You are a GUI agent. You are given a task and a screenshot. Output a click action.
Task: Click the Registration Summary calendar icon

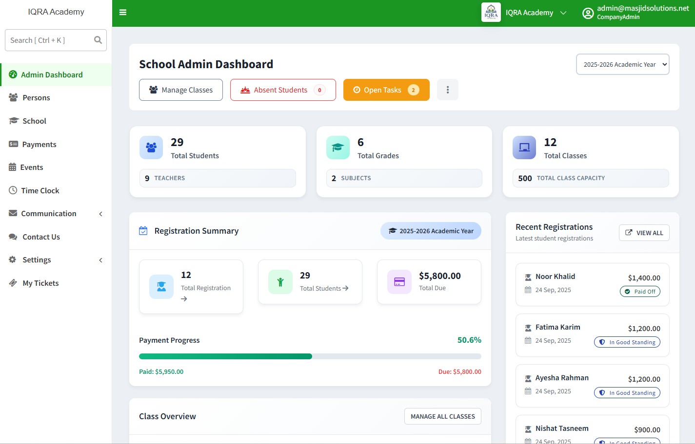[143, 231]
